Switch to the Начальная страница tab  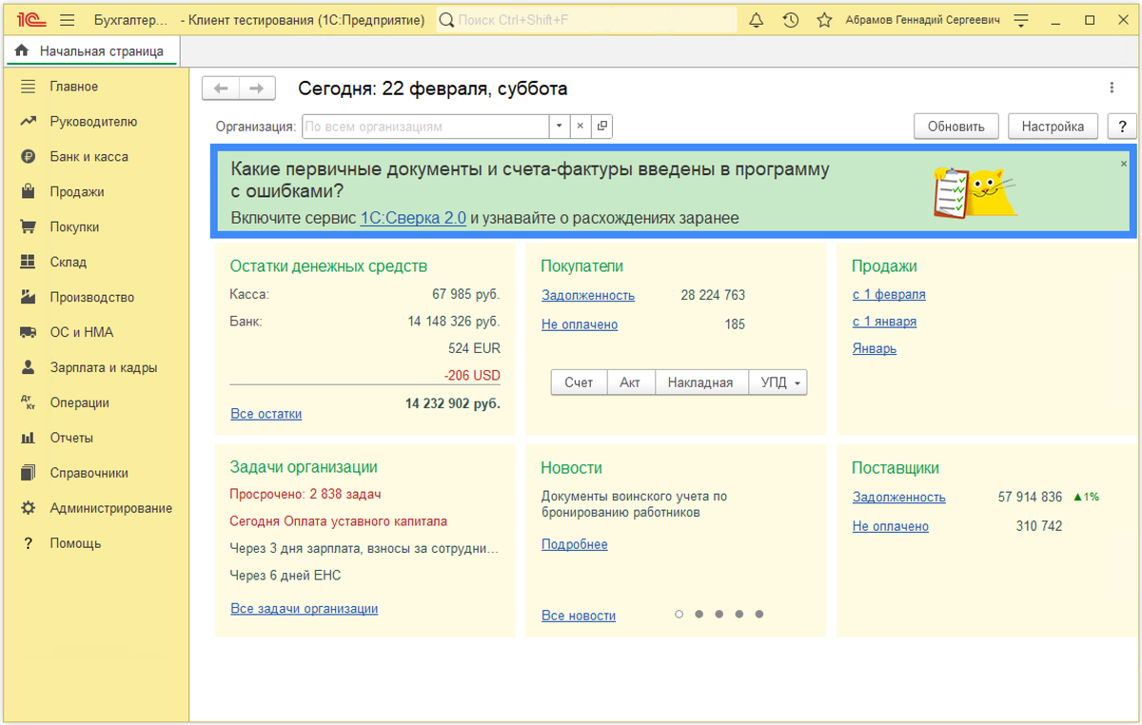tap(91, 51)
